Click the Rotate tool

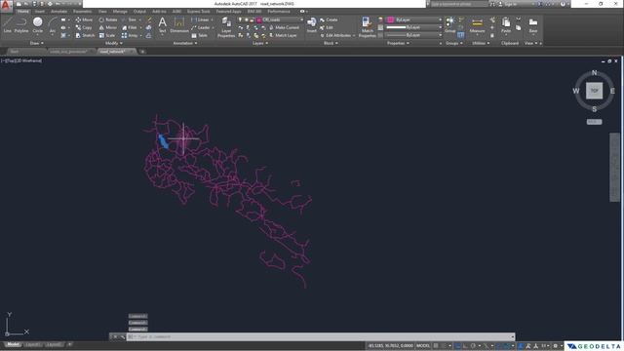point(108,19)
